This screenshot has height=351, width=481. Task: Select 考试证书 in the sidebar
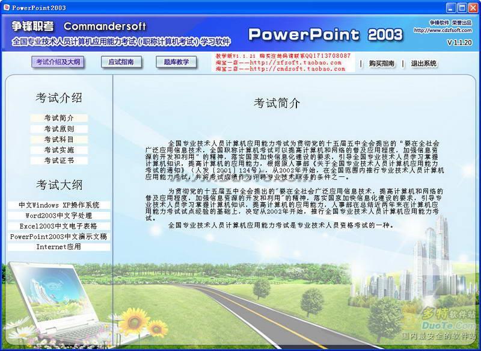click(59, 161)
